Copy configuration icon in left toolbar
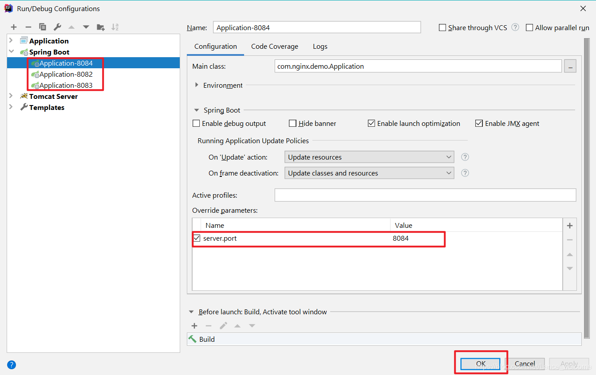The image size is (596, 375). pyautogui.click(x=43, y=27)
